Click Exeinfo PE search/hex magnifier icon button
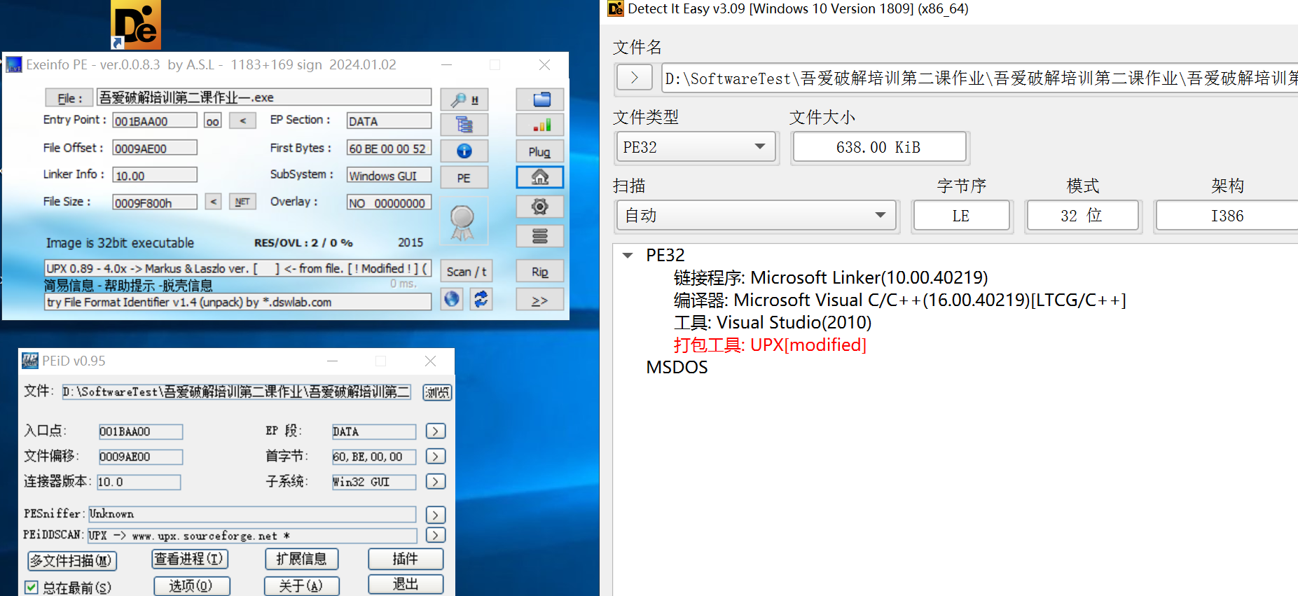1298x596 pixels. pos(464,99)
